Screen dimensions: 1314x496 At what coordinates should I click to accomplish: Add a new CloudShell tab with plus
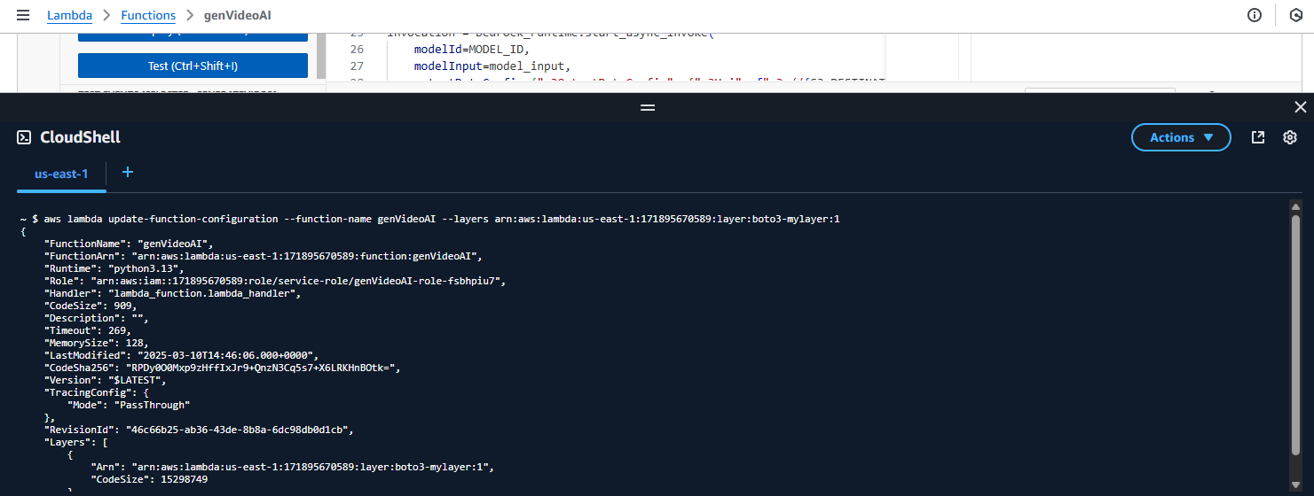[x=128, y=172]
